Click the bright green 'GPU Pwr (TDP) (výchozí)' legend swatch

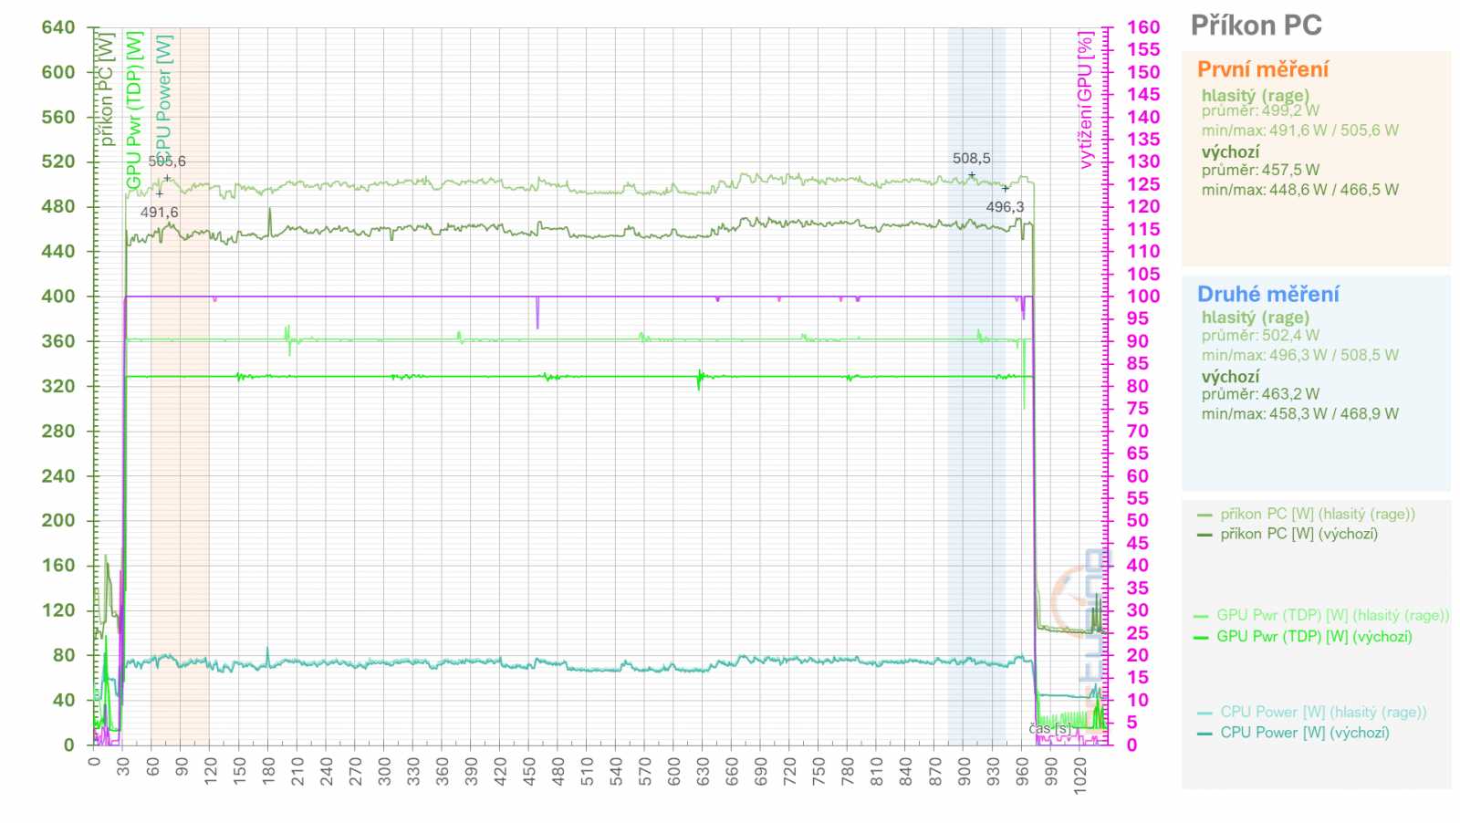click(1201, 637)
